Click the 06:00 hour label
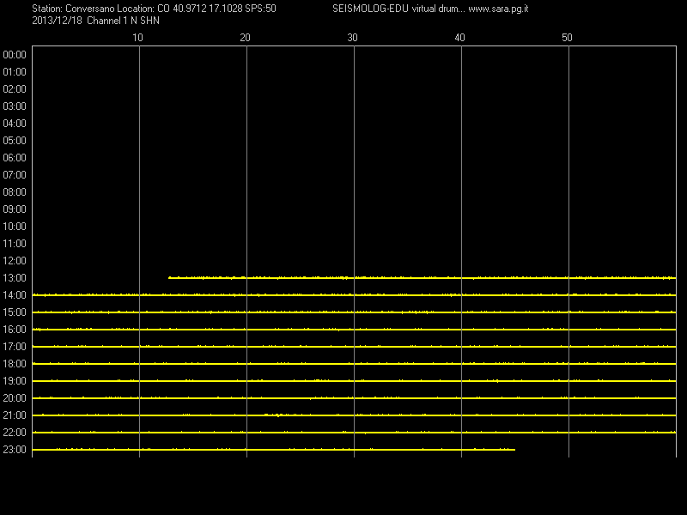This screenshot has height=515, width=687. 15,158
